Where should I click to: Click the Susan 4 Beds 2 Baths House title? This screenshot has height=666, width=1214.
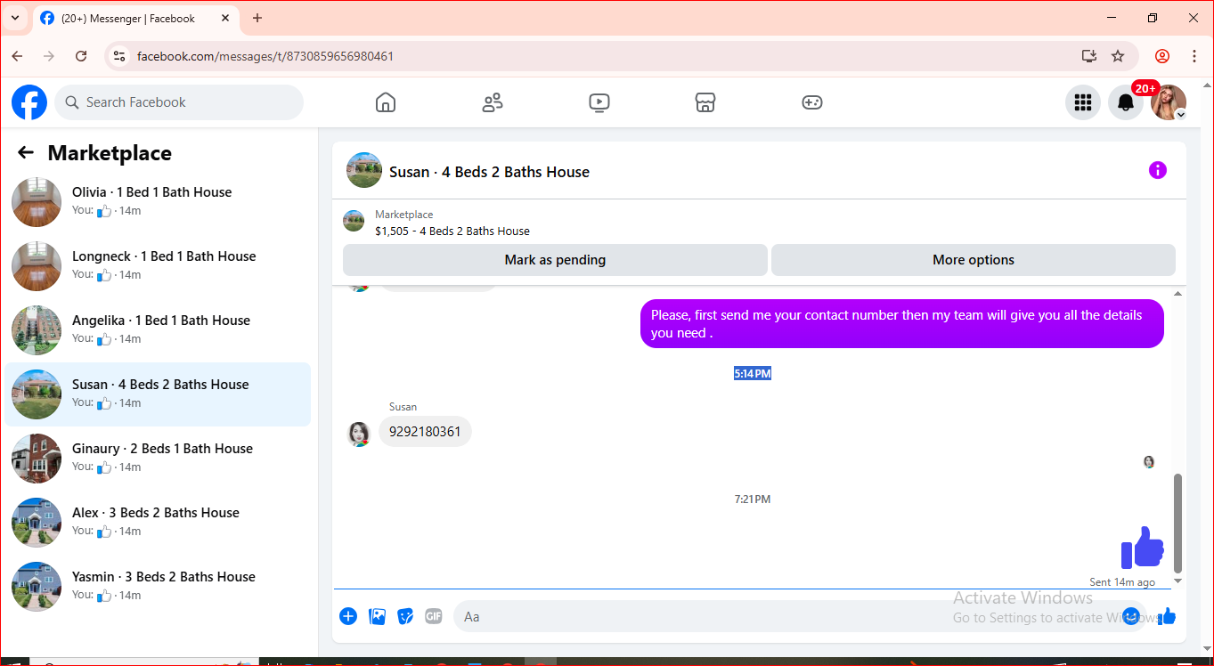[x=489, y=172]
